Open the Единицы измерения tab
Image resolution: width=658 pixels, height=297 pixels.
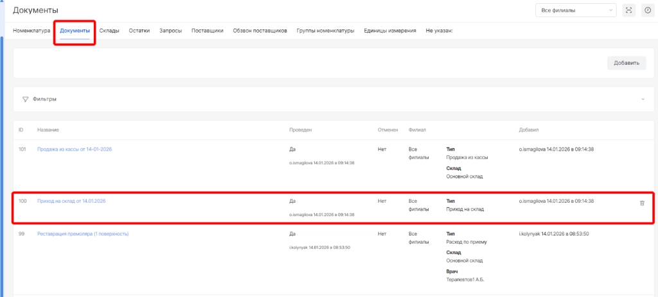tap(389, 31)
